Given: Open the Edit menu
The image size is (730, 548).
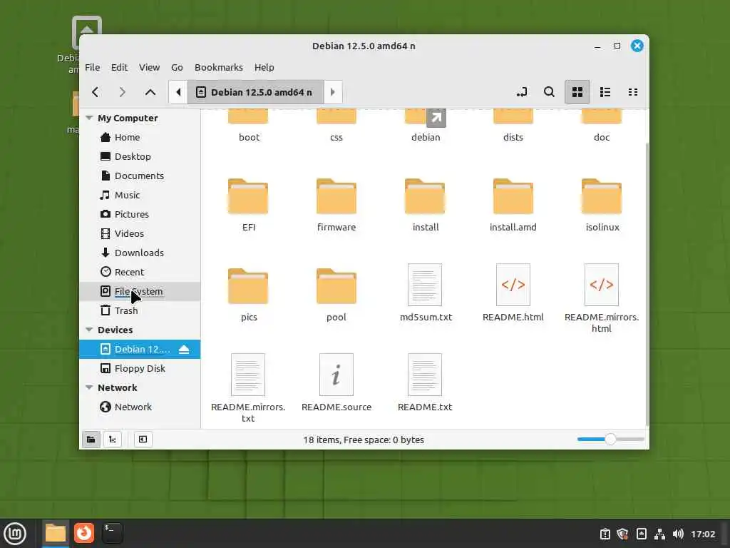Looking at the screenshot, I should pos(119,67).
